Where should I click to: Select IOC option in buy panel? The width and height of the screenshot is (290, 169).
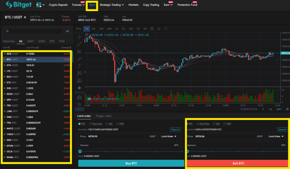tap(109, 124)
